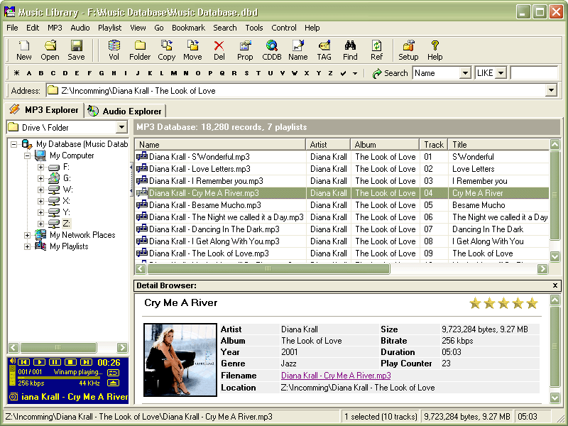Stop playback in the mini player

click(x=70, y=362)
